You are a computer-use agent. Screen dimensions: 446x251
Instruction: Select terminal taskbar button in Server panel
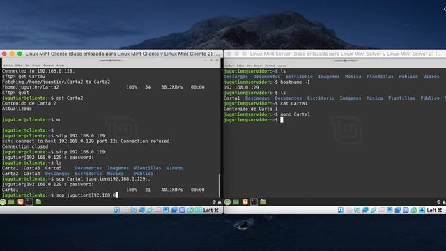point(254,202)
